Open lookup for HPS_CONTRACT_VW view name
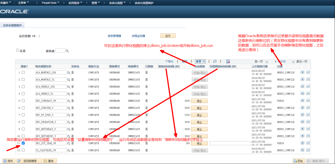Image resolution: width=335 pixels, height=164 pixels. [x=69, y=101]
